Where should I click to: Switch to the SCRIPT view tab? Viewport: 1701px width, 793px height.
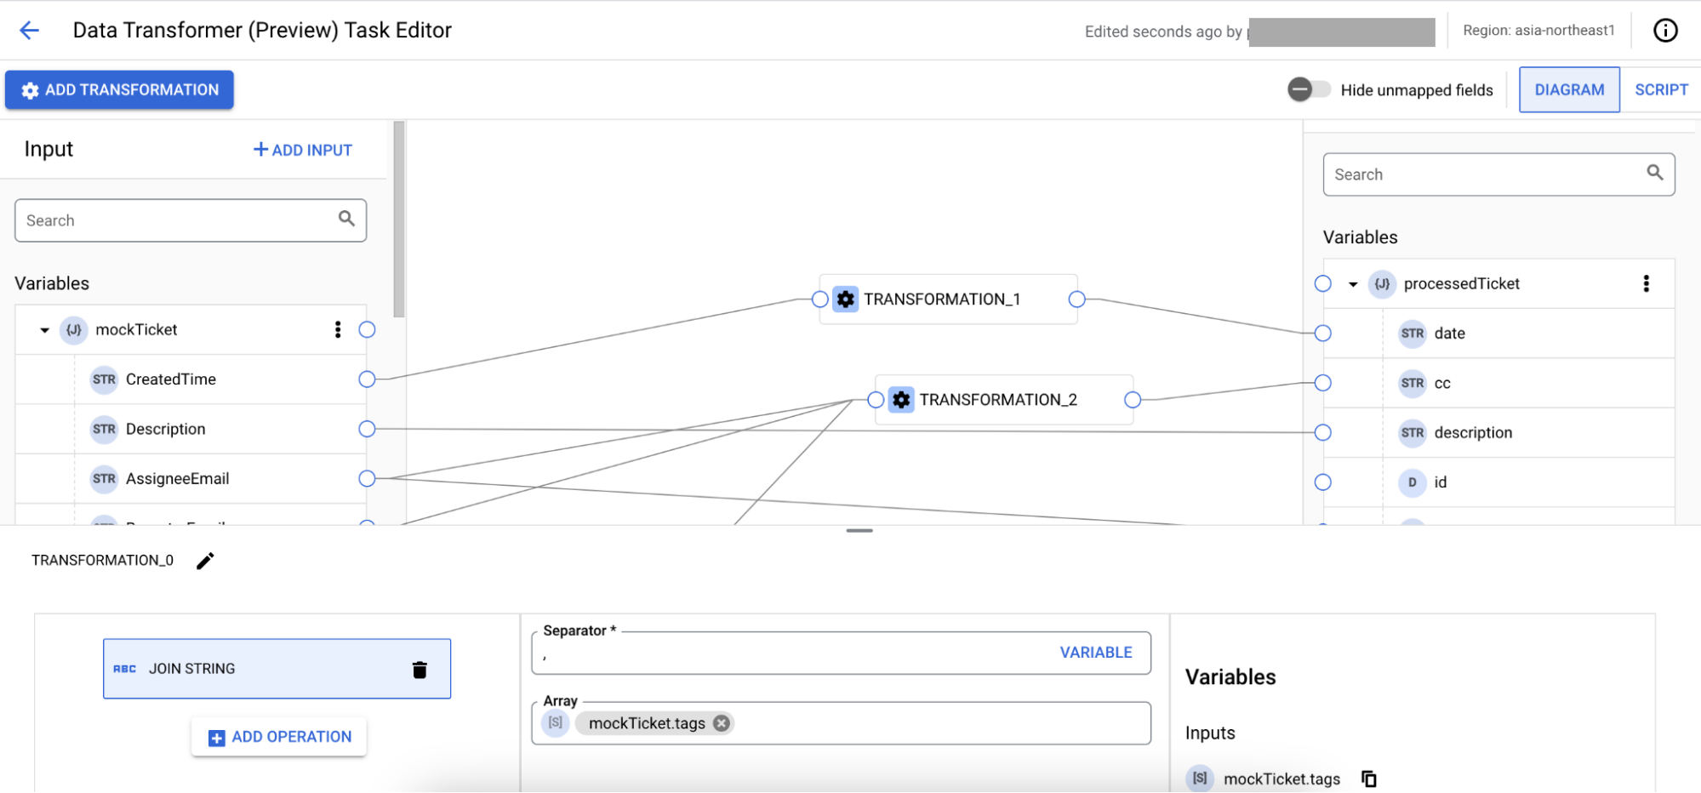pyautogui.click(x=1660, y=88)
